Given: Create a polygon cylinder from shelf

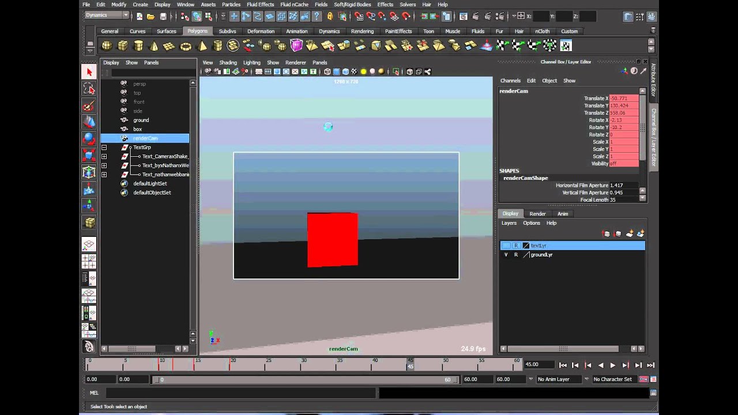Looking at the screenshot, I should [138, 46].
